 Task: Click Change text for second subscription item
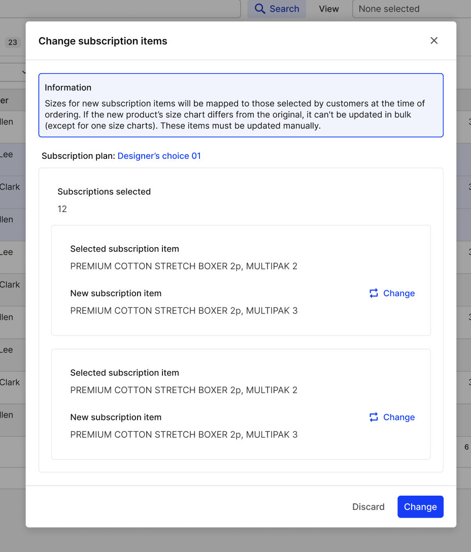click(x=399, y=417)
